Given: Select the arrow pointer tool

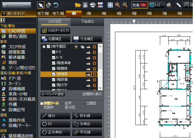Looking at the screenshot, I should (41, 5).
